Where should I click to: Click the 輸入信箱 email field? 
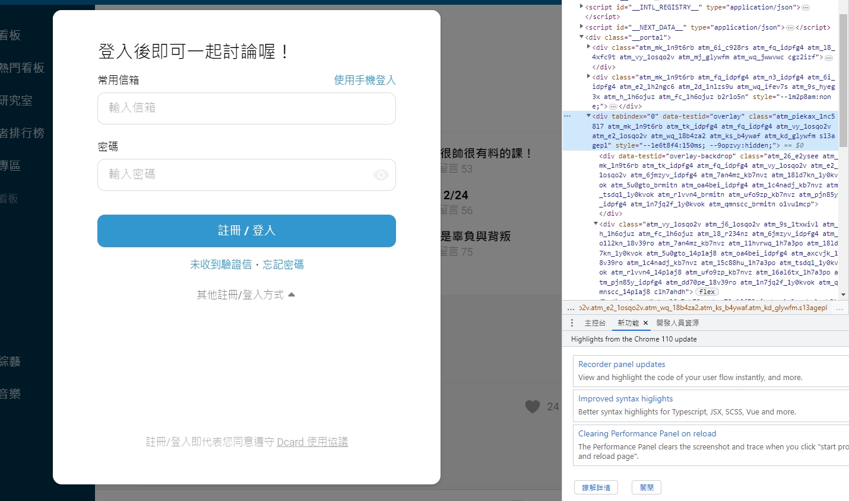click(246, 108)
